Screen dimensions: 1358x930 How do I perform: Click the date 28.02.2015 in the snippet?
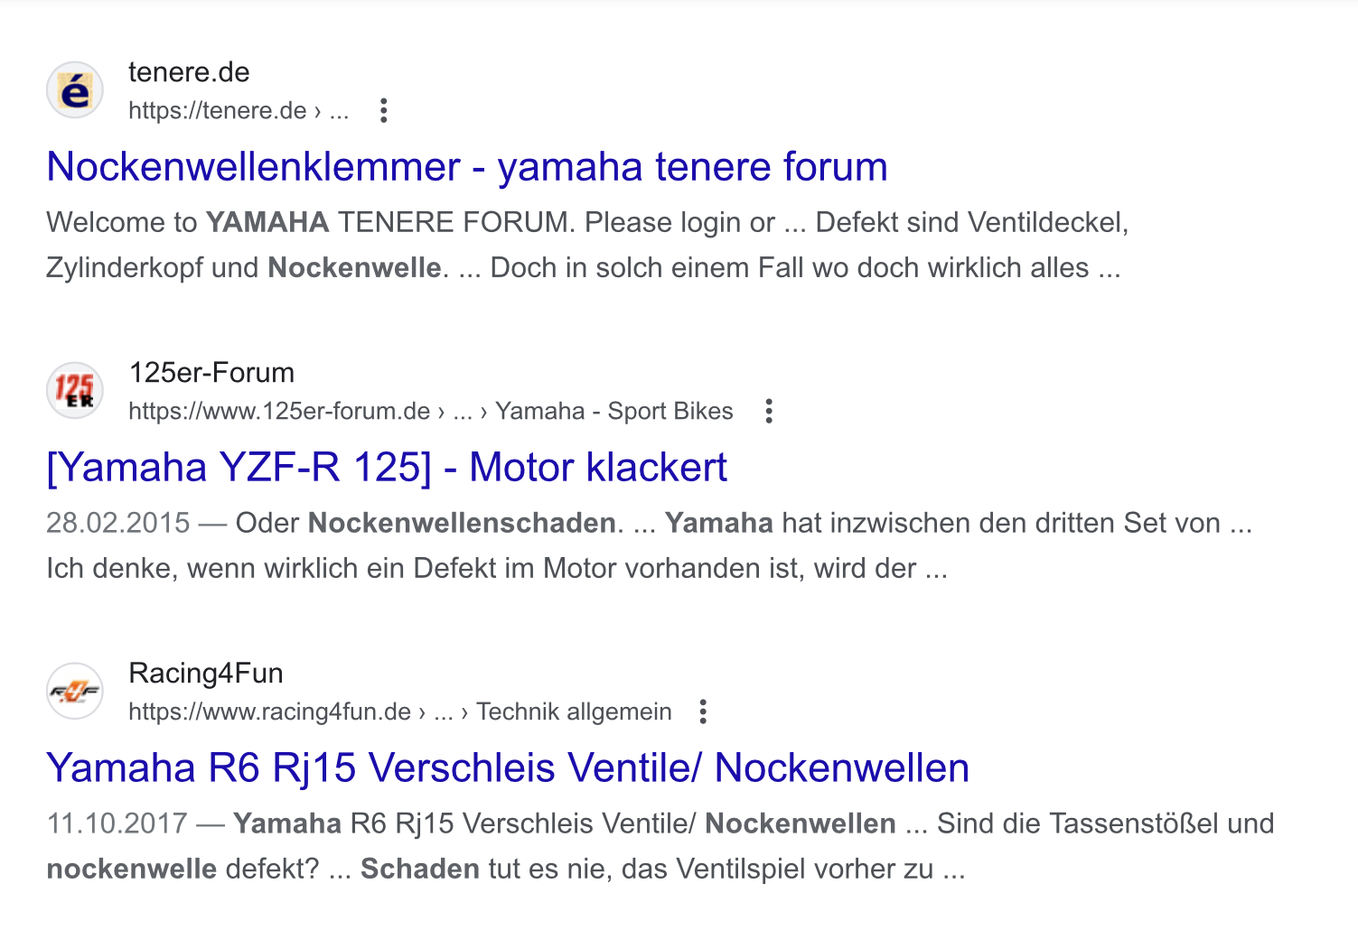coord(118,524)
